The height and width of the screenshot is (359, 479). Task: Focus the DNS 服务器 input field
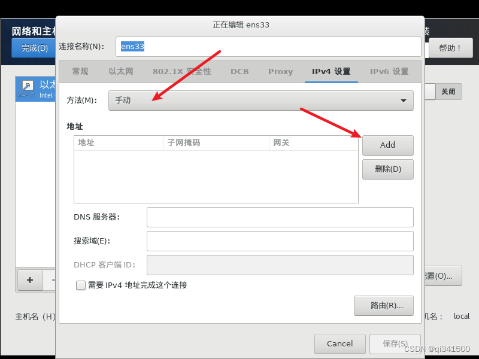[280, 217]
